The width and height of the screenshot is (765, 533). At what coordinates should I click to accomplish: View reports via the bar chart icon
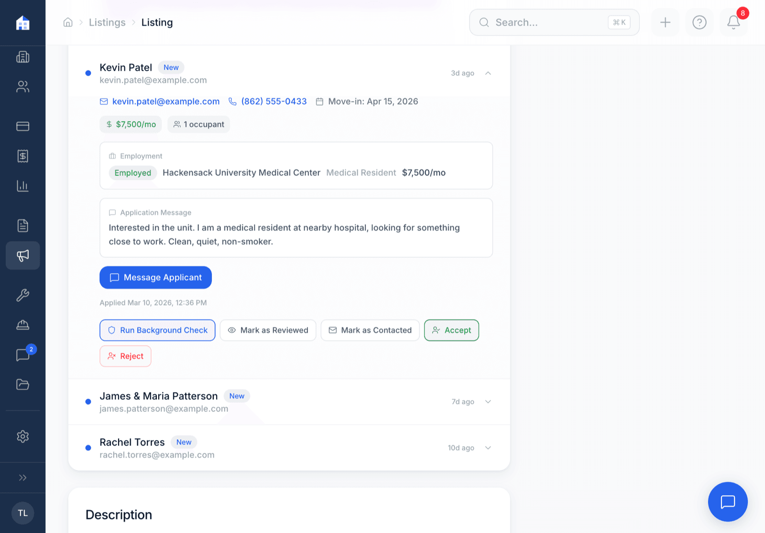(22, 186)
